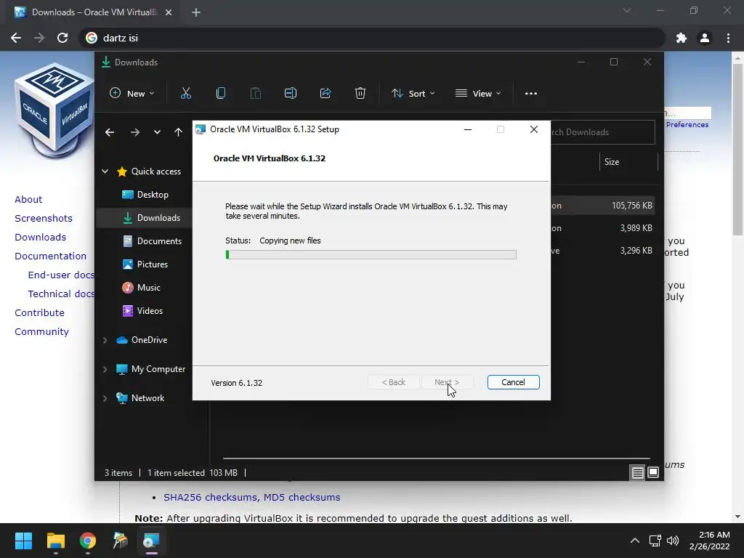Click File Explorer forward arrow
Viewport: 744px width, 558px height.
click(134, 132)
